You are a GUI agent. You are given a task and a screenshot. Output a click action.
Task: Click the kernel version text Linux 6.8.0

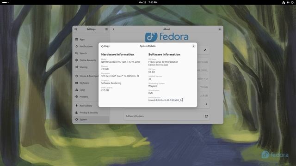tap(166, 100)
